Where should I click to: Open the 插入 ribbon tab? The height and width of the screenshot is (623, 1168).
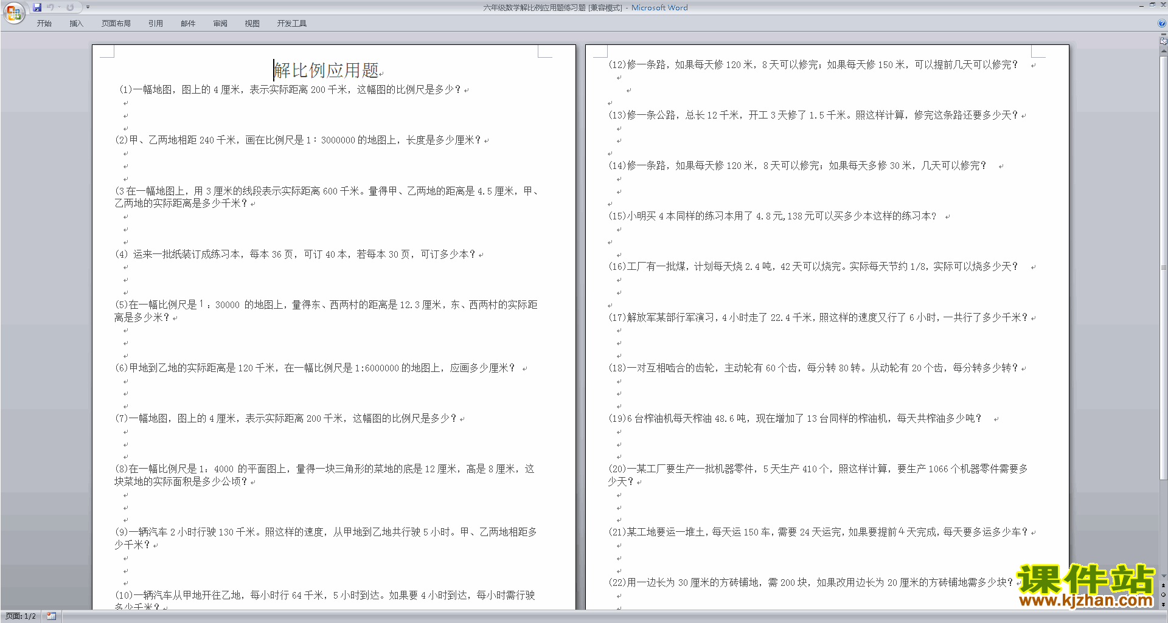pos(76,23)
